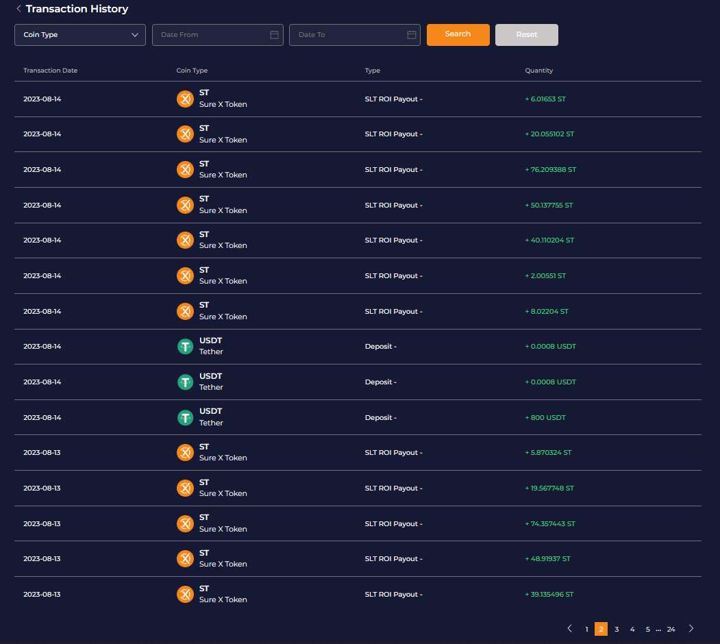The image size is (720, 644).
Task: Open the Date From calendar icon
Action: click(274, 35)
